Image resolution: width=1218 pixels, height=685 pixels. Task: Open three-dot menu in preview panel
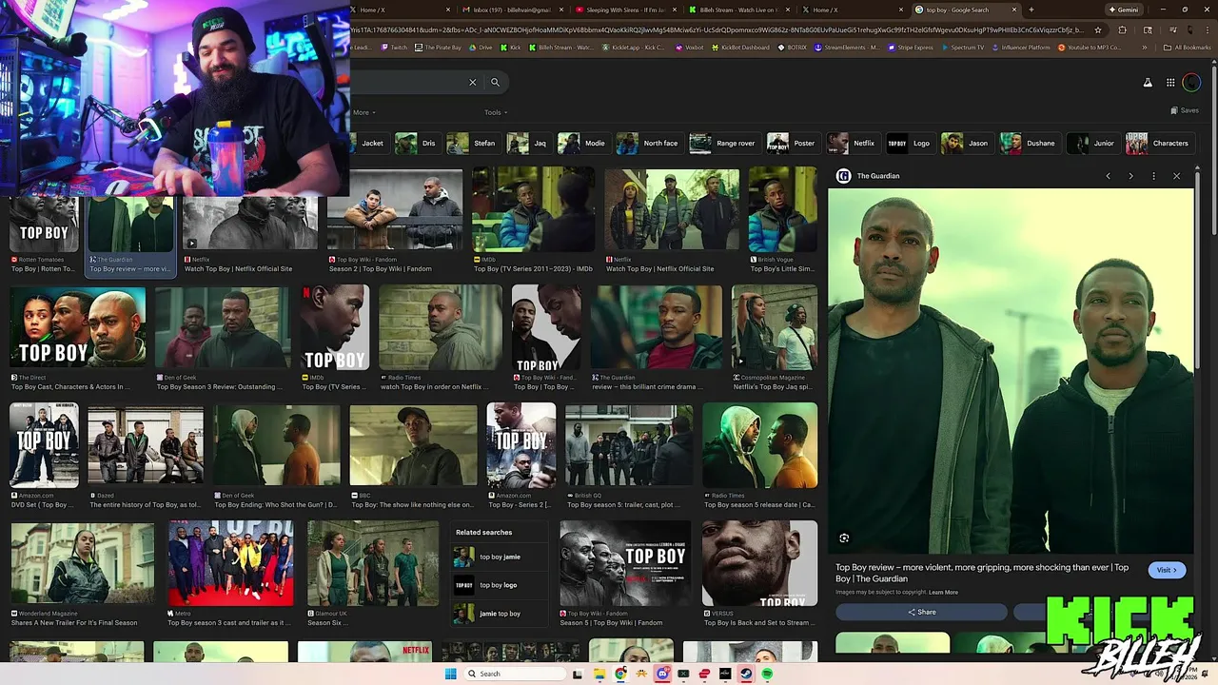[x=1153, y=176]
